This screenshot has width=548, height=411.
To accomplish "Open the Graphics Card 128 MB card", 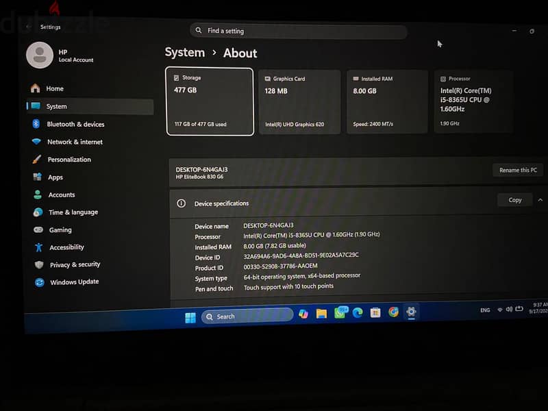I will point(299,101).
